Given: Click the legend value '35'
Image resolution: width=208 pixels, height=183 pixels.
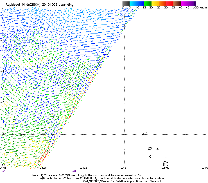Looking at the screenshot, I should [173, 8].
